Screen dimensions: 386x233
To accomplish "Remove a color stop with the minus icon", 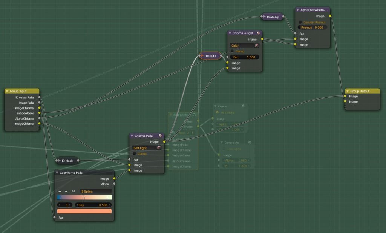I will [x=66, y=192].
